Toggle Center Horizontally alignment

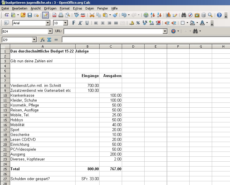coord(103,23)
